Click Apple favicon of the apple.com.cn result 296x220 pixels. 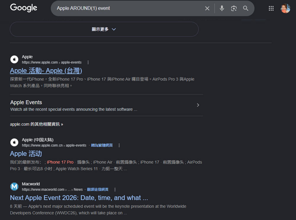coord(14,142)
